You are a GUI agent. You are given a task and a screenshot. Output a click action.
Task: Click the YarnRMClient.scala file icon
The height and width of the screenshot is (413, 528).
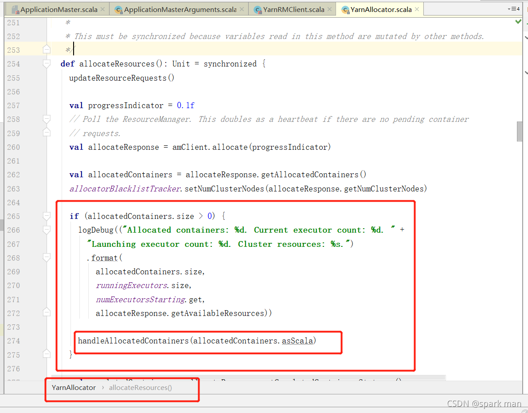coord(258,10)
